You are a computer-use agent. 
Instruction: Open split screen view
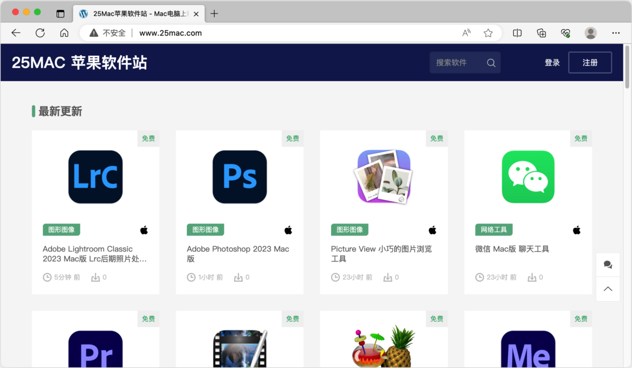pos(517,33)
